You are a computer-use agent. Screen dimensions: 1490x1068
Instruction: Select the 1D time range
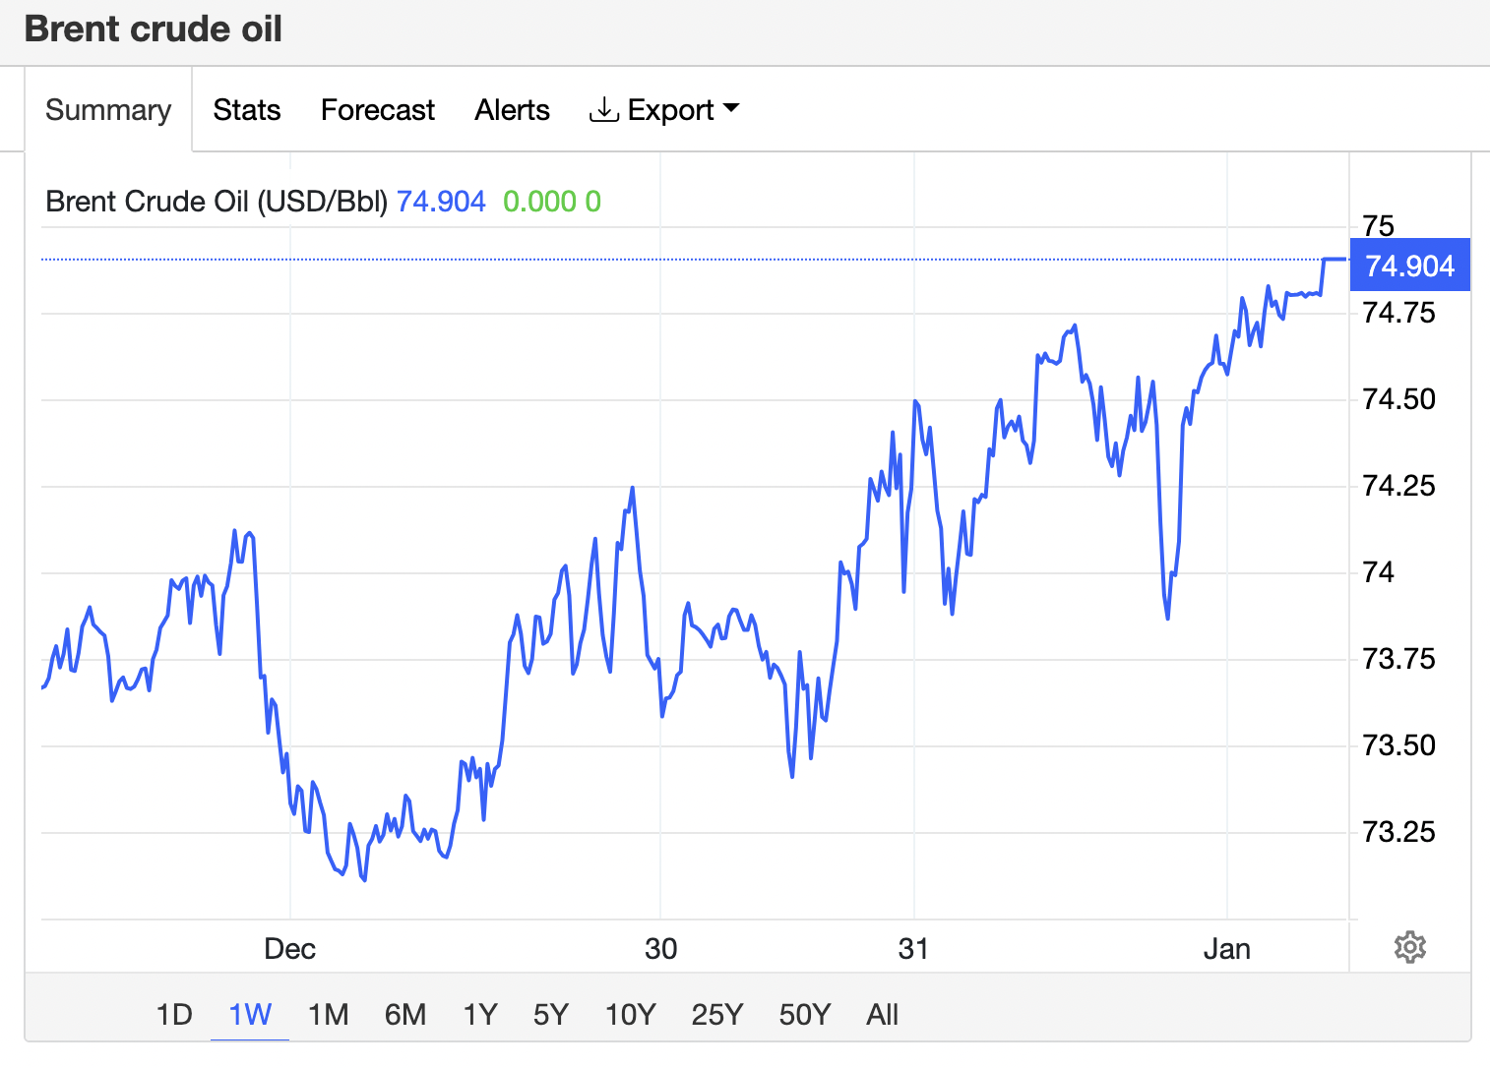[x=174, y=1014]
